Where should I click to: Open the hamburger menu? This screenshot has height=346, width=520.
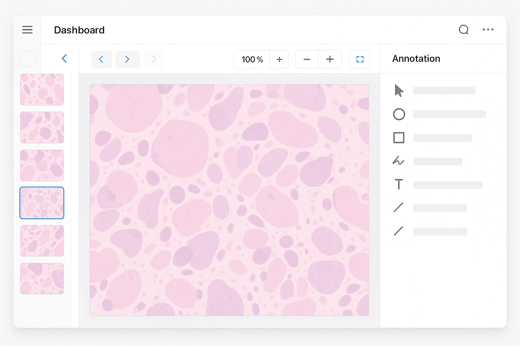click(27, 30)
